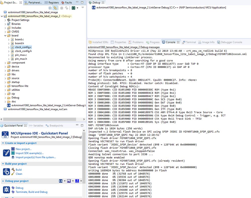Switch to Breakpoints tab

pos(54,126)
